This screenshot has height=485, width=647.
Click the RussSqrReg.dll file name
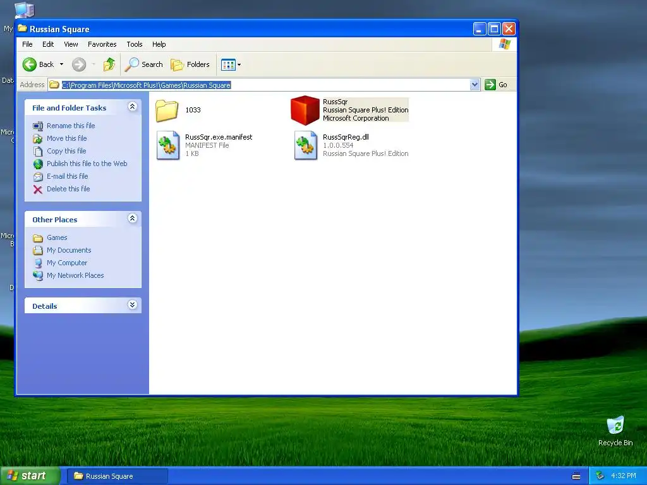346,137
